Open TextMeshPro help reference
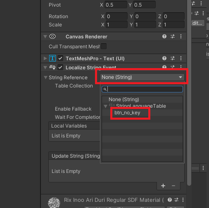 164,58
